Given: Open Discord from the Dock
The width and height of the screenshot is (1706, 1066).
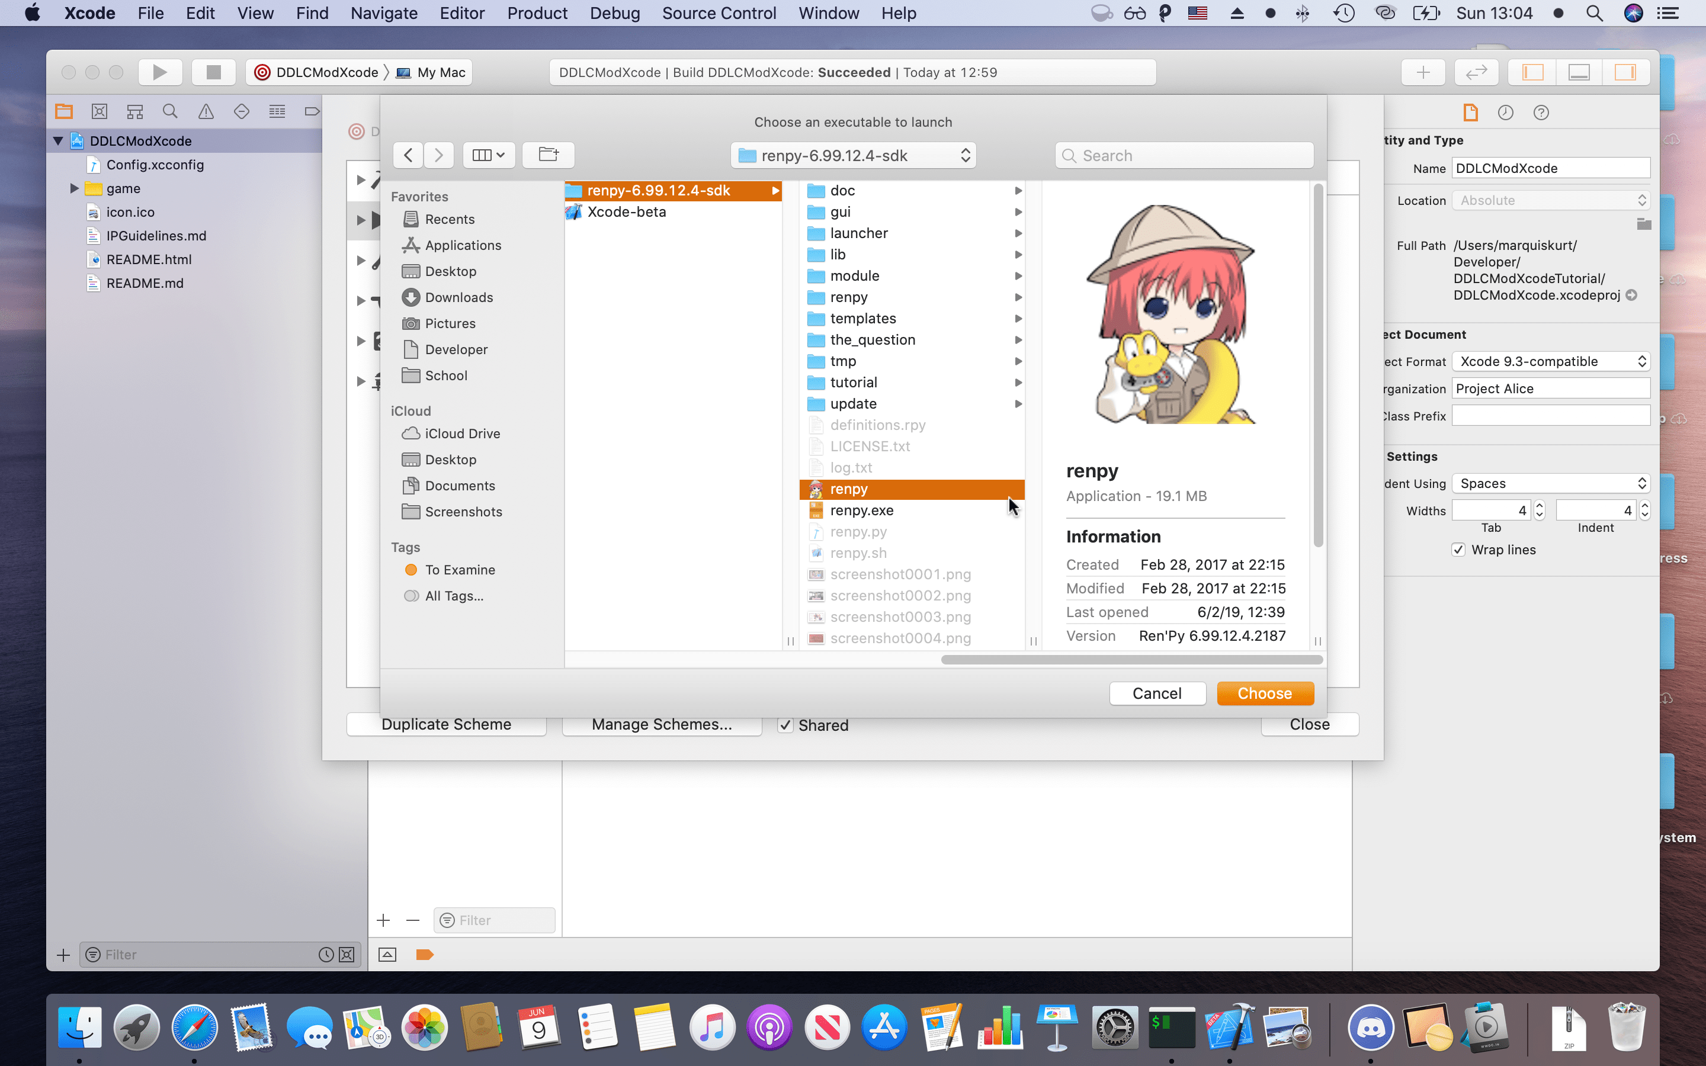Looking at the screenshot, I should [x=1371, y=1026].
